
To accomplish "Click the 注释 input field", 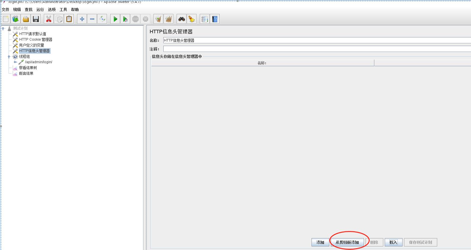I will (317, 49).
